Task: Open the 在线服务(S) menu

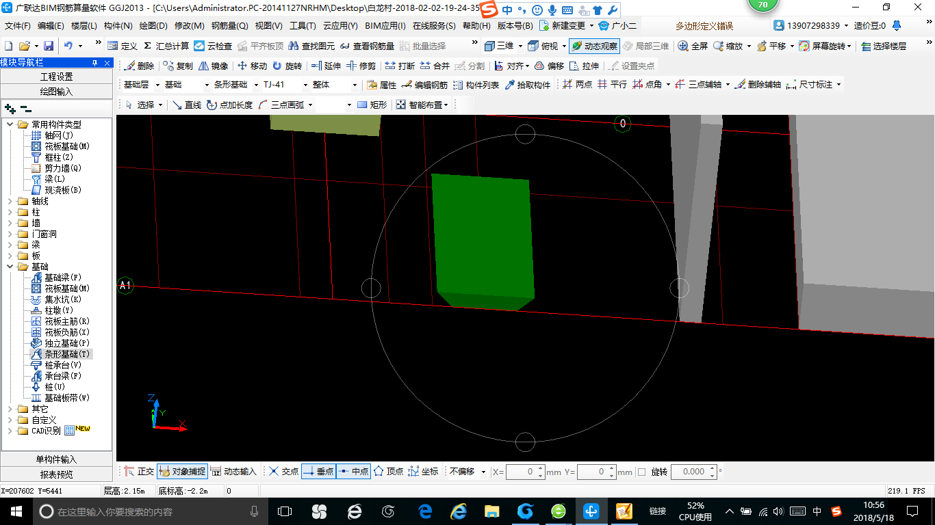Action: [x=434, y=26]
